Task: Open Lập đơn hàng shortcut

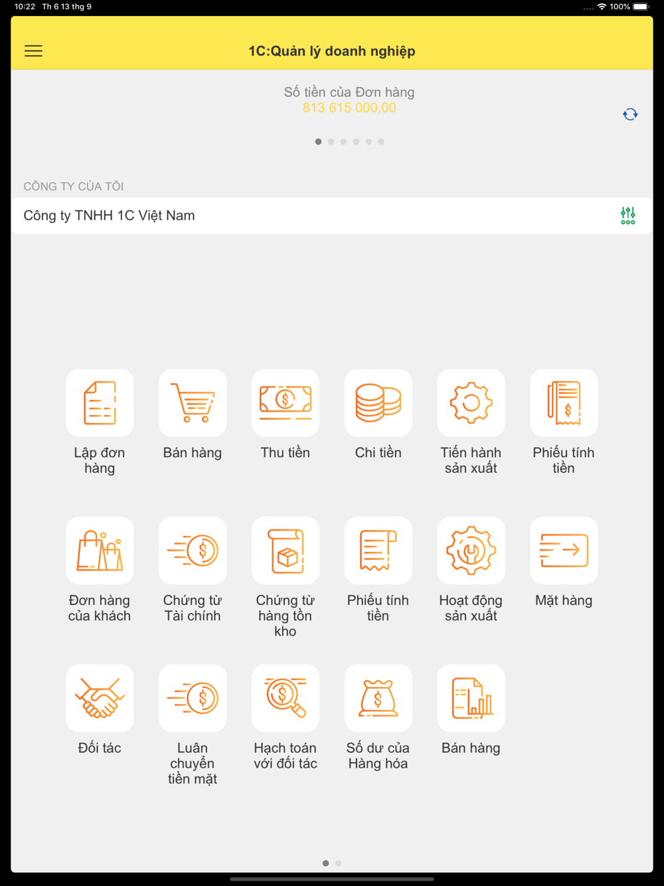Action: tap(100, 402)
